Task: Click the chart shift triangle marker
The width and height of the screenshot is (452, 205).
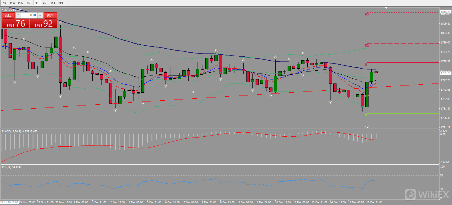Action: pos(386,8)
